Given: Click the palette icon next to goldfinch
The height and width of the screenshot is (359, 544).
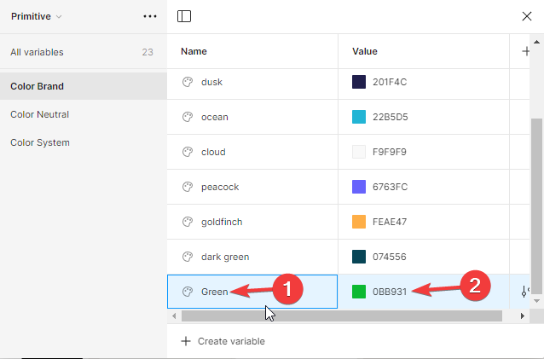Looking at the screenshot, I should pos(188,222).
